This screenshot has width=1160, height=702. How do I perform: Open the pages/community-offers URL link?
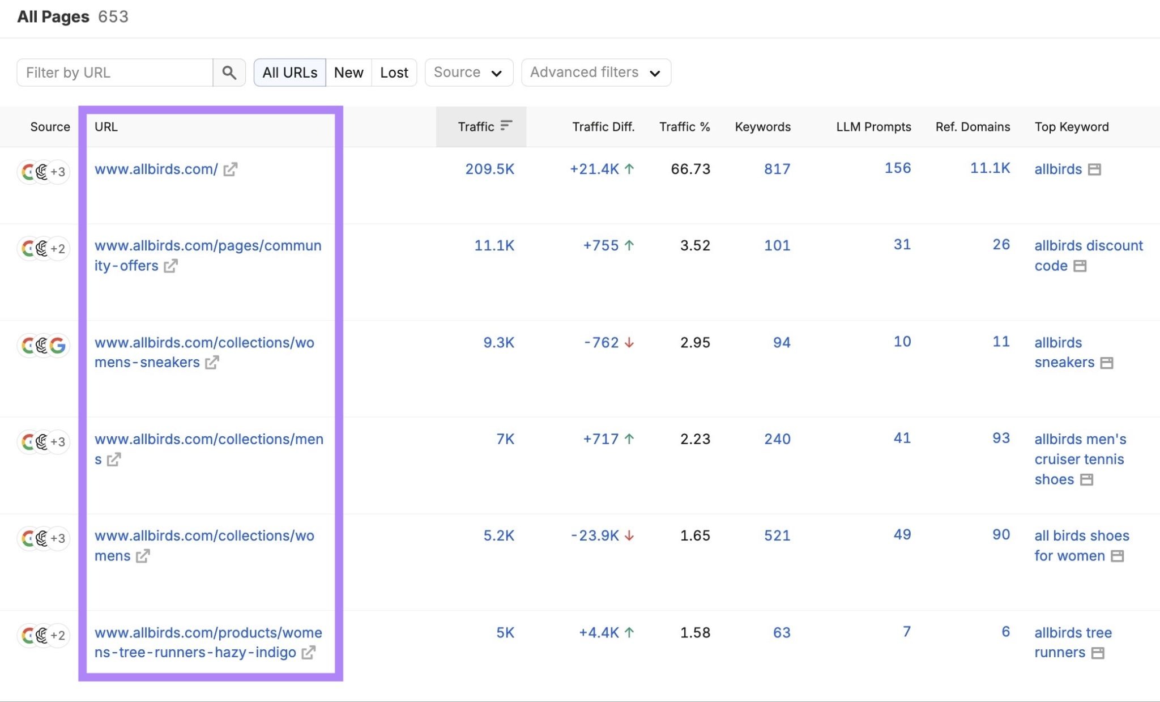pos(208,256)
